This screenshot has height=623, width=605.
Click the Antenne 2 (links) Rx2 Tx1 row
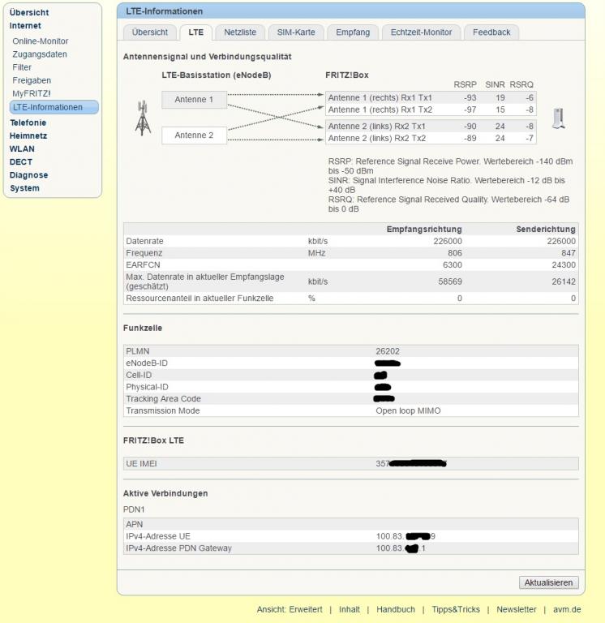coord(431,127)
